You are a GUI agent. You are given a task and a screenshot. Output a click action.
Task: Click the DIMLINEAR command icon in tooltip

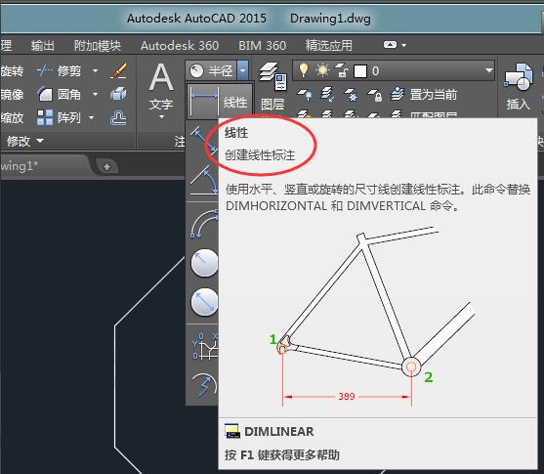point(231,431)
